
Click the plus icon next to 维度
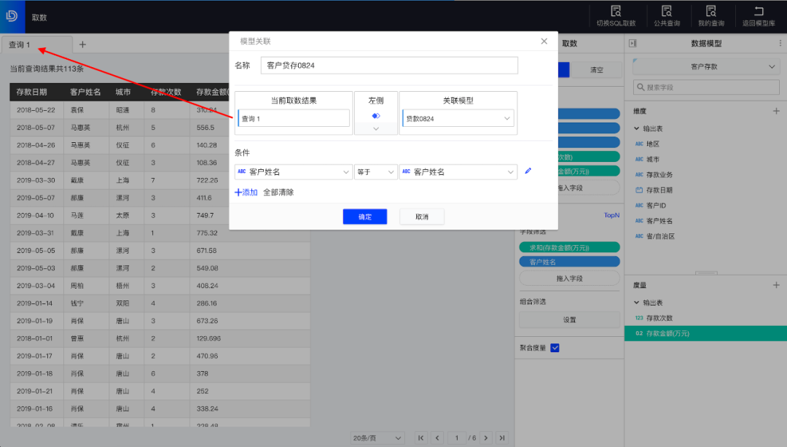coord(775,111)
